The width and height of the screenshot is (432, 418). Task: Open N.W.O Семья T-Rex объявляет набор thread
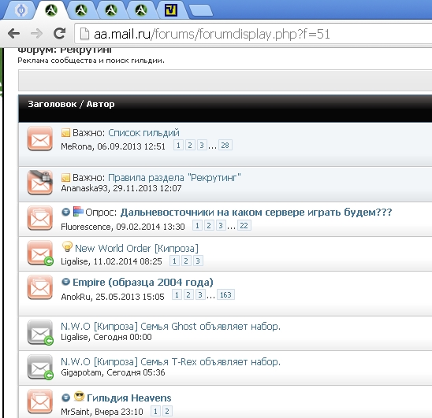[170, 361]
